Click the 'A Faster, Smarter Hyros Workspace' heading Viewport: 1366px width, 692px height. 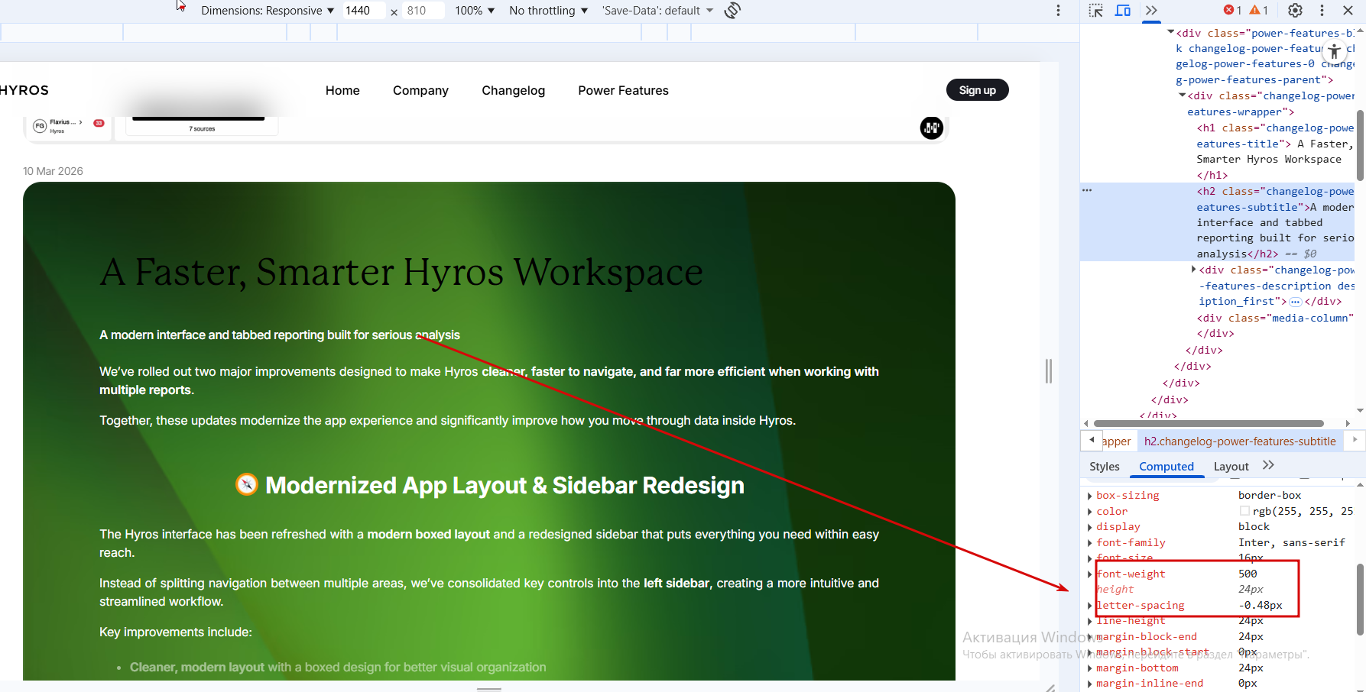pos(401,272)
